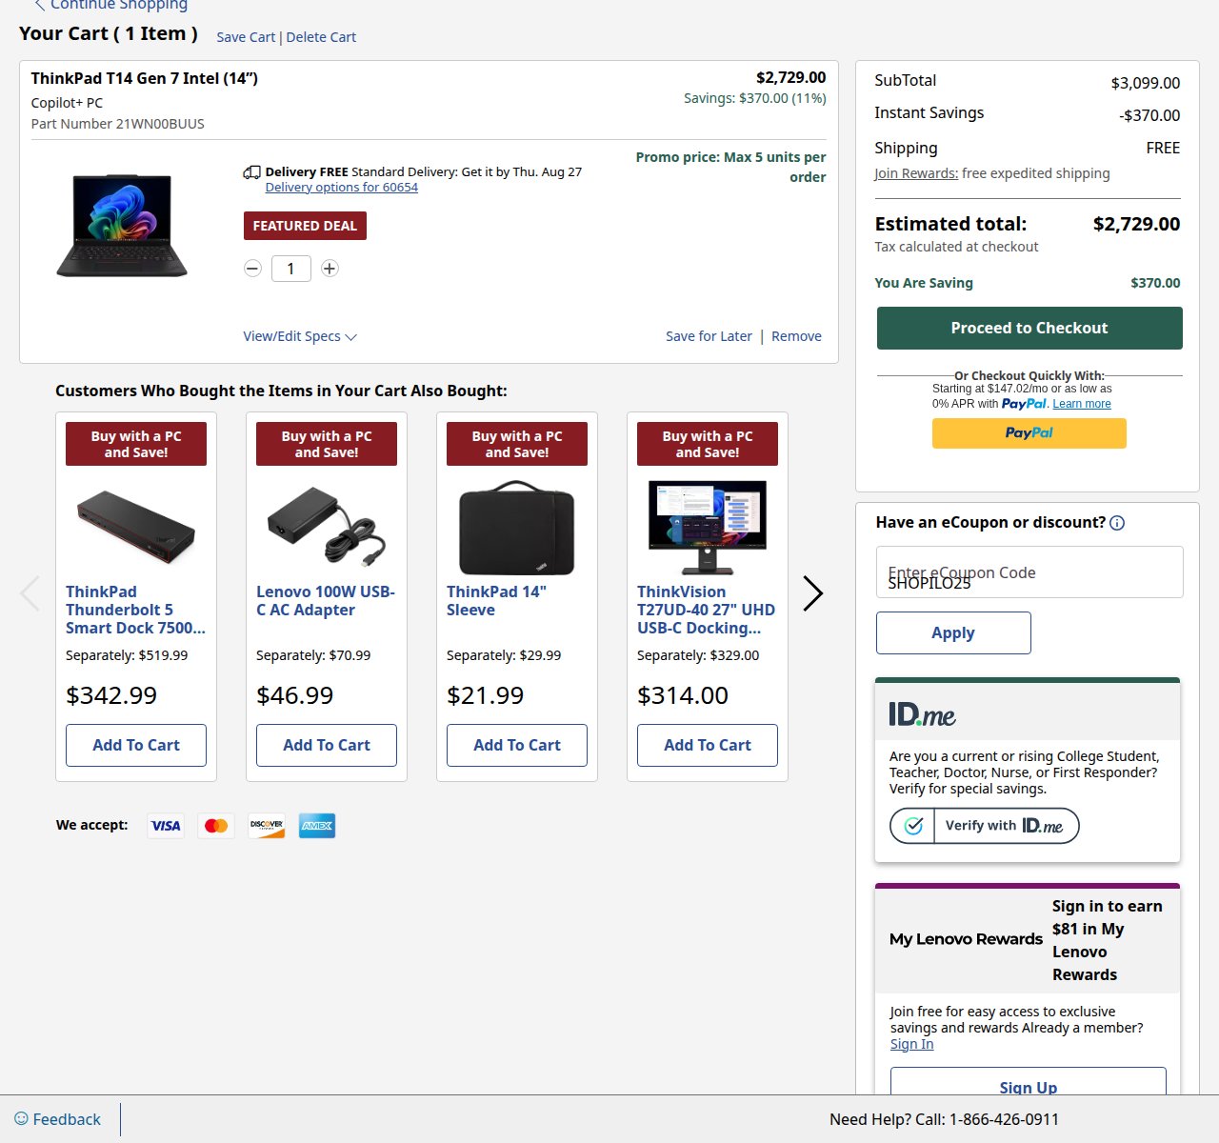Image resolution: width=1219 pixels, height=1143 pixels.
Task: Click the Thunderbolt dock product image
Action: [x=136, y=527]
